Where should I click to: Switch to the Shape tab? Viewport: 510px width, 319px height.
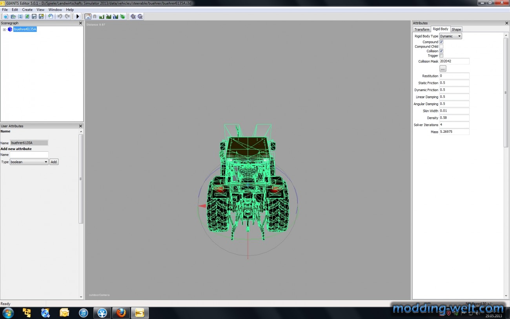coord(456,29)
